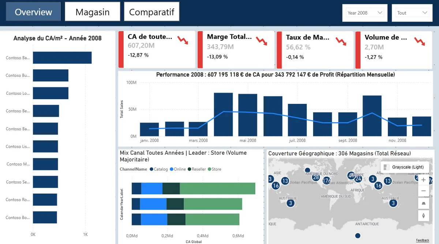This screenshot has height=244, width=439.
Task: Select the 56,62 % margin rate value
Action: (x=298, y=47)
